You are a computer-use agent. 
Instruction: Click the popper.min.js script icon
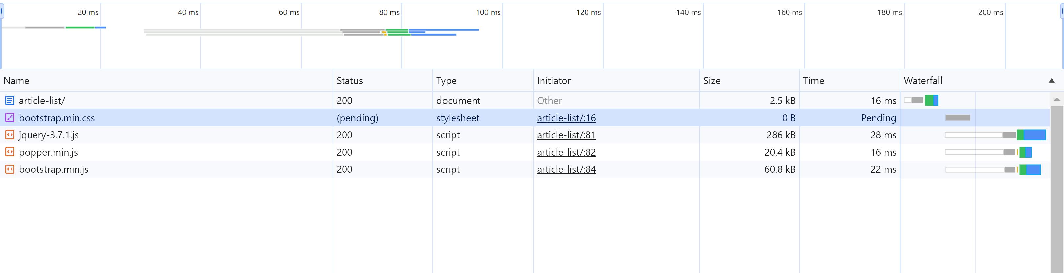[10, 152]
